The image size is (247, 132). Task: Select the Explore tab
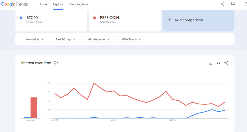point(58,4)
